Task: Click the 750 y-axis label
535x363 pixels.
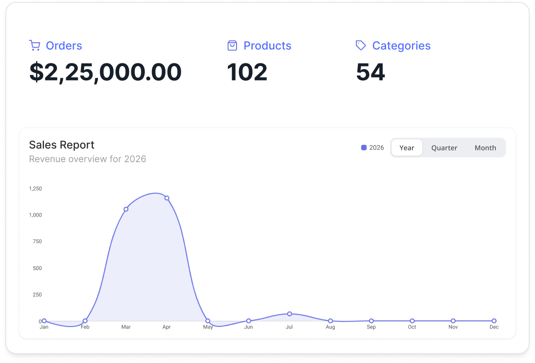Action: tap(37, 241)
